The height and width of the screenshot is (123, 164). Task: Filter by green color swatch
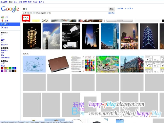10,68
